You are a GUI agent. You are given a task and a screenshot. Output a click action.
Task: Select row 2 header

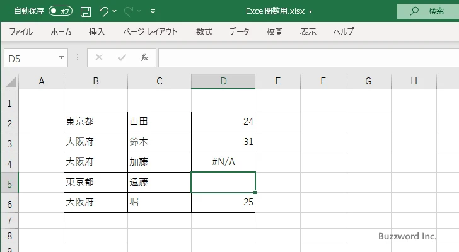pos(9,122)
